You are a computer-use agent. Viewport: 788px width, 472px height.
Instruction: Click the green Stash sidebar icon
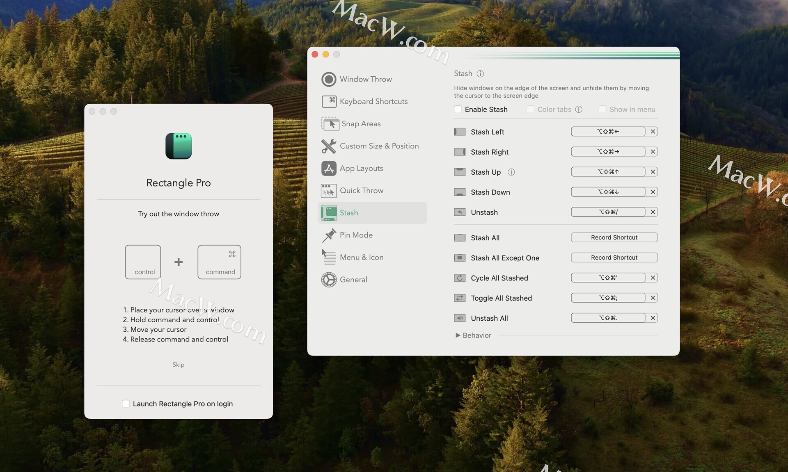[329, 213]
